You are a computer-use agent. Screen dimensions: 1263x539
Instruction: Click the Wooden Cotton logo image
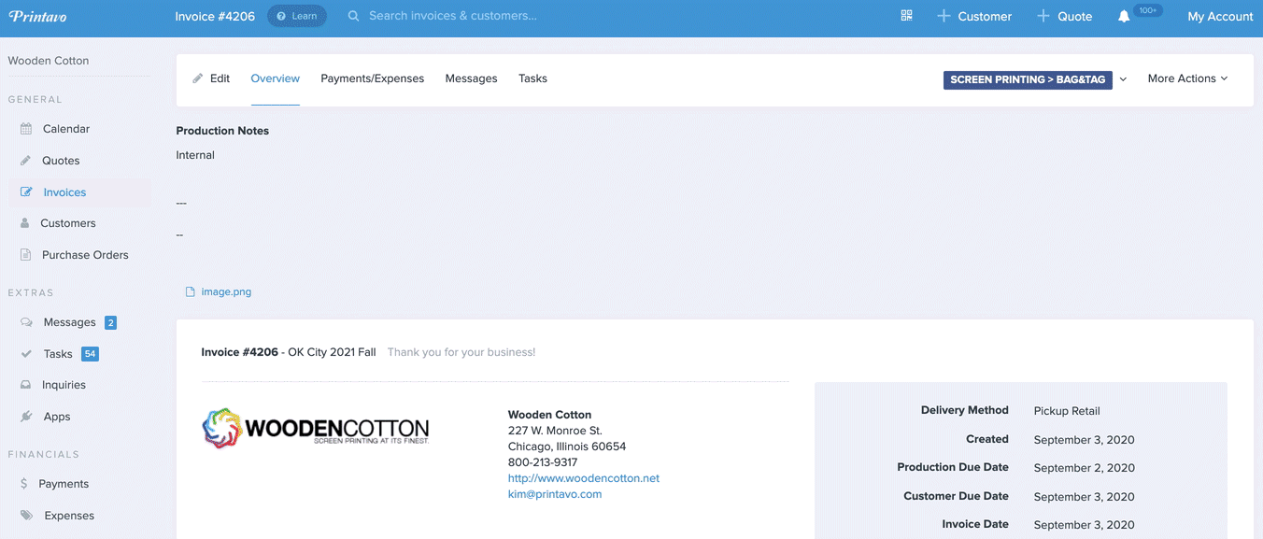click(x=316, y=428)
